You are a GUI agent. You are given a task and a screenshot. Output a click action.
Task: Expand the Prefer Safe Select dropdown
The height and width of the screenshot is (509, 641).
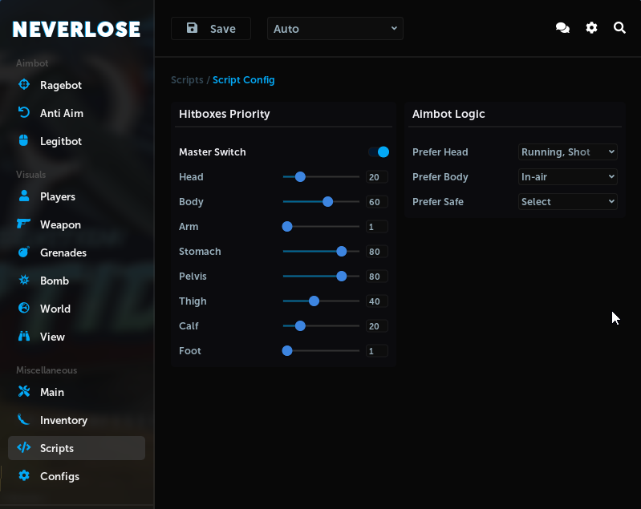567,202
